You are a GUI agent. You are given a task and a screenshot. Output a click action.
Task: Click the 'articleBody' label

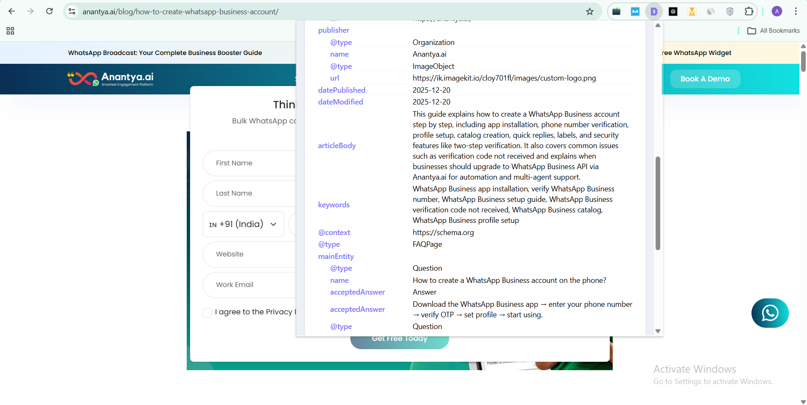(337, 146)
